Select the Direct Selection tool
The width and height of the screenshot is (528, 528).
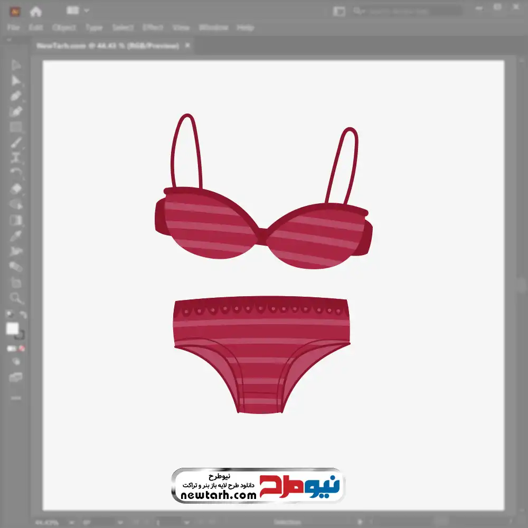[16, 81]
